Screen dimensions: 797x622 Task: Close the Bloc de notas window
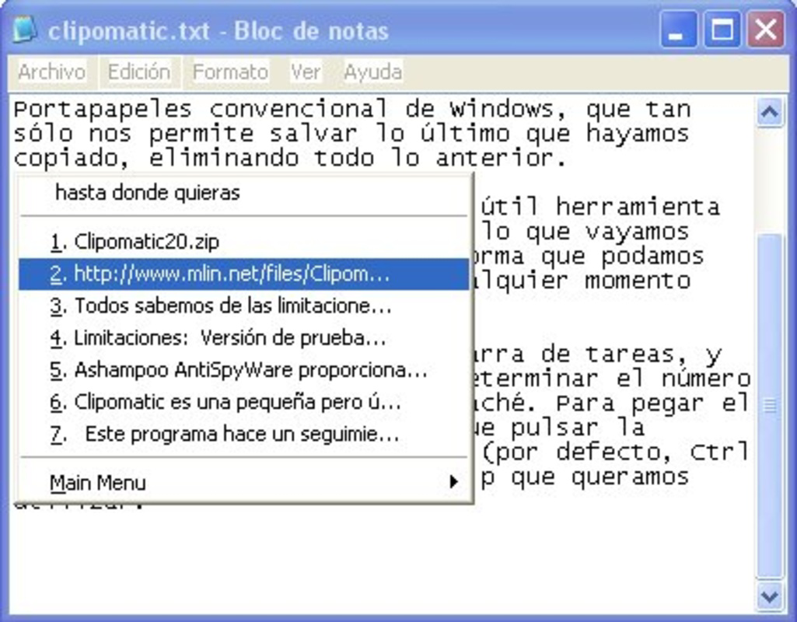click(765, 30)
